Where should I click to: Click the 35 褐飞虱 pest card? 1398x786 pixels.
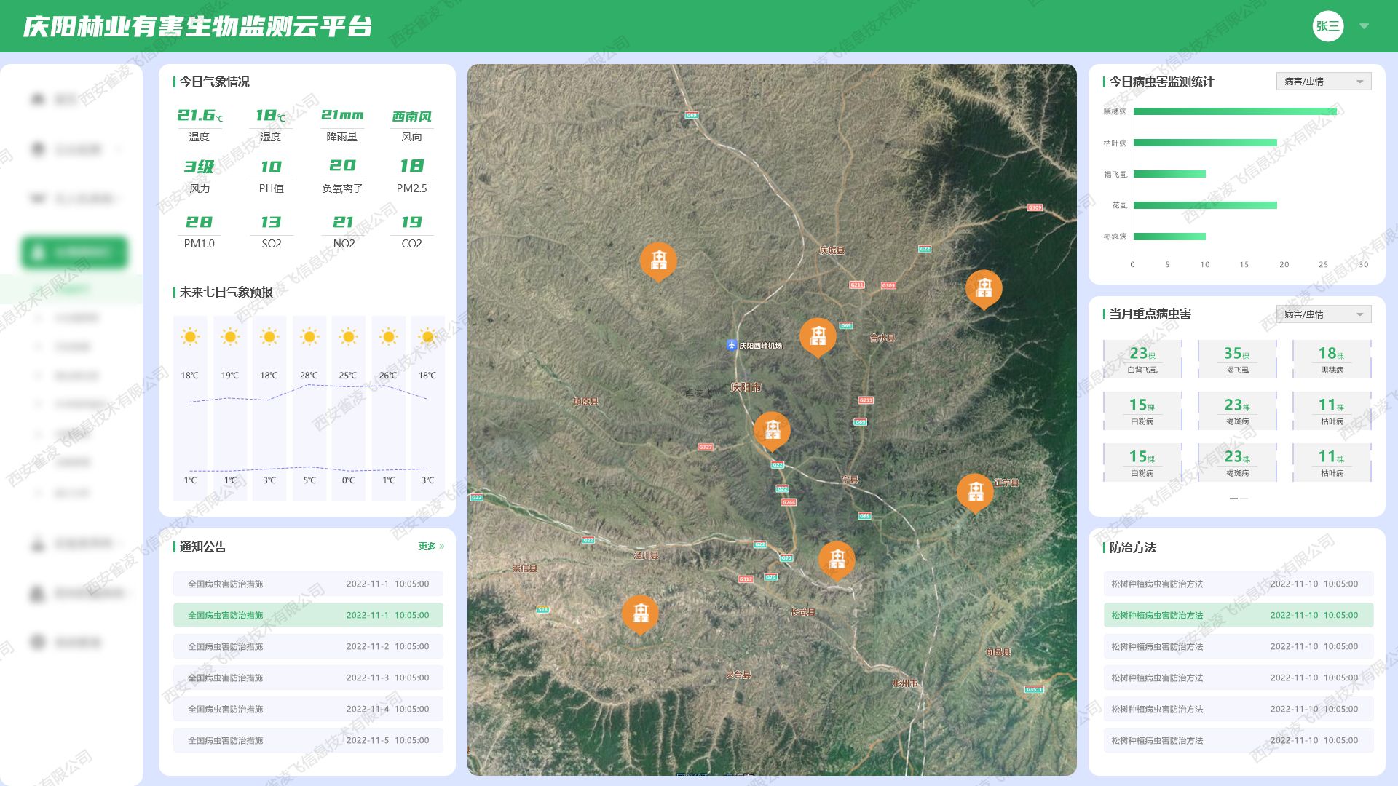[1237, 360]
